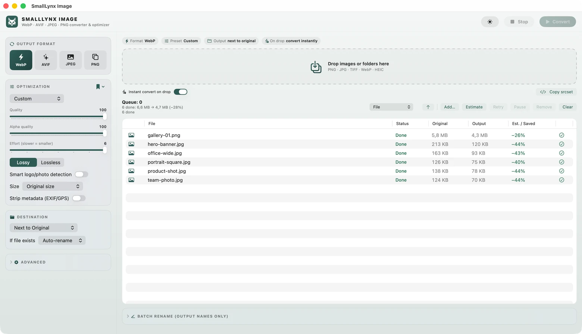582x334 pixels.
Task: Click the Estimate button
Action: pyautogui.click(x=474, y=107)
